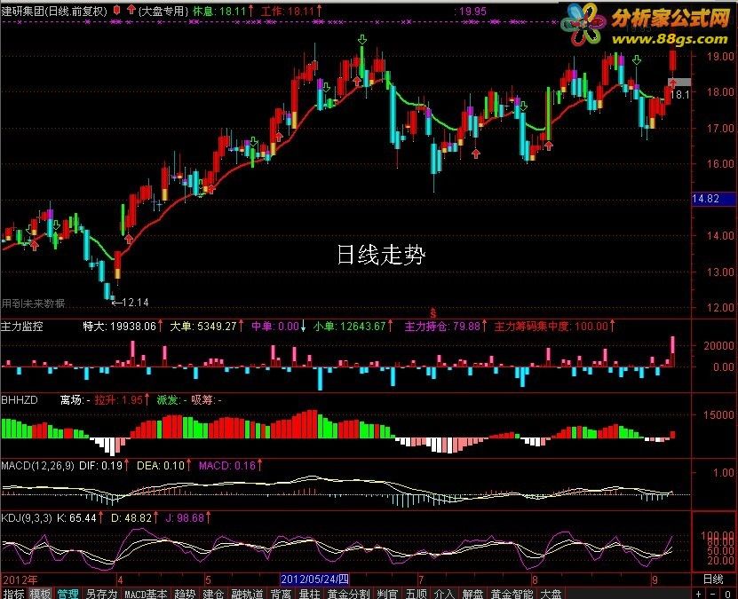Click the 工作: 18.11 value

point(291,11)
